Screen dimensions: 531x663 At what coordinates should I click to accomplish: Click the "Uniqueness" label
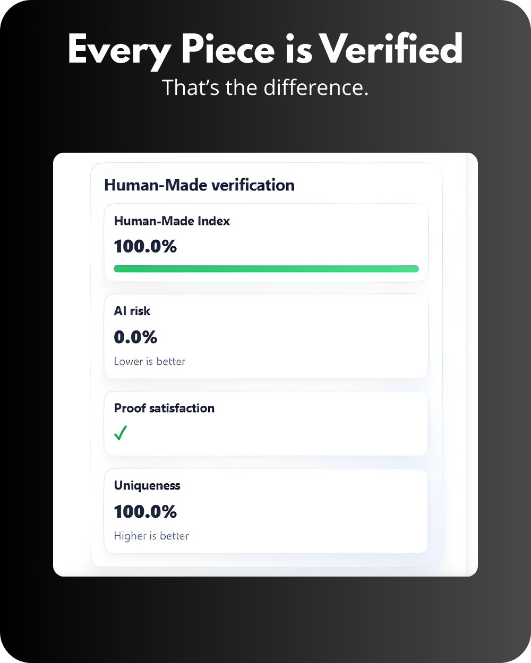point(147,485)
